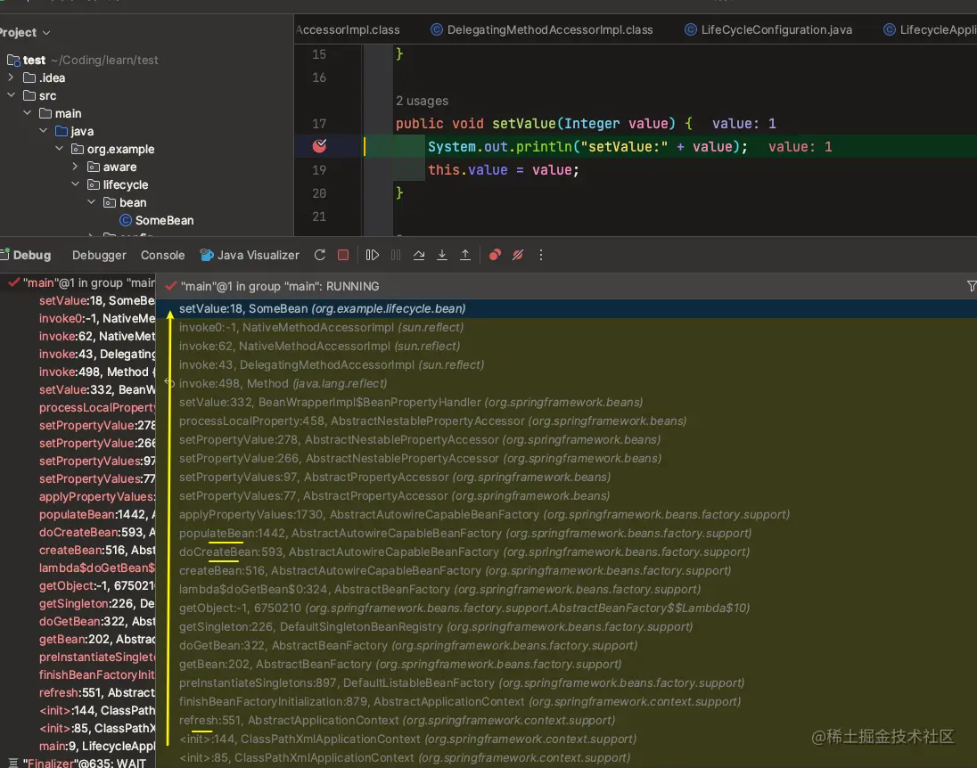The width and height of the screenshot is (977, 768).
Task: Click the Java Visualizer tab icon
Action: 206,255
